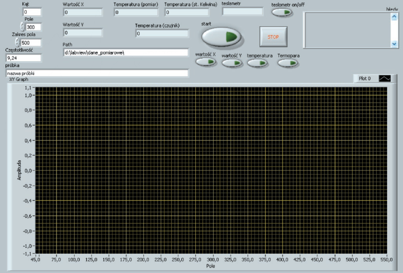
Task: Click the STOP button
Action: point(273,37)
